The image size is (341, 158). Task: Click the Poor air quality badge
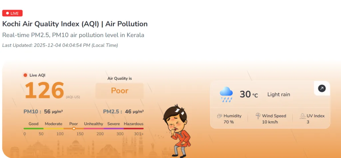coord(120,91)
